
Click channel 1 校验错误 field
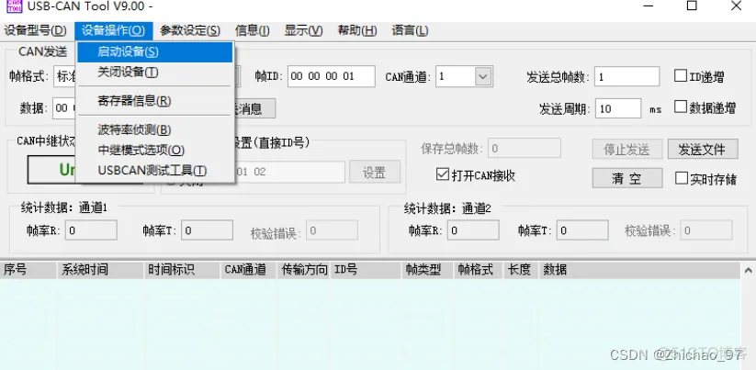333,230
